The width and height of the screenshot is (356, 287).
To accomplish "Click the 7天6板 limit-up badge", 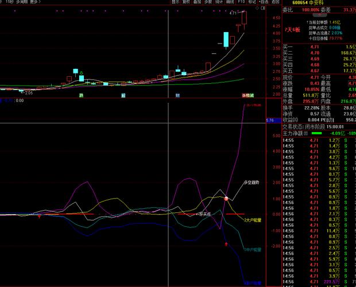I will (293, 29).
